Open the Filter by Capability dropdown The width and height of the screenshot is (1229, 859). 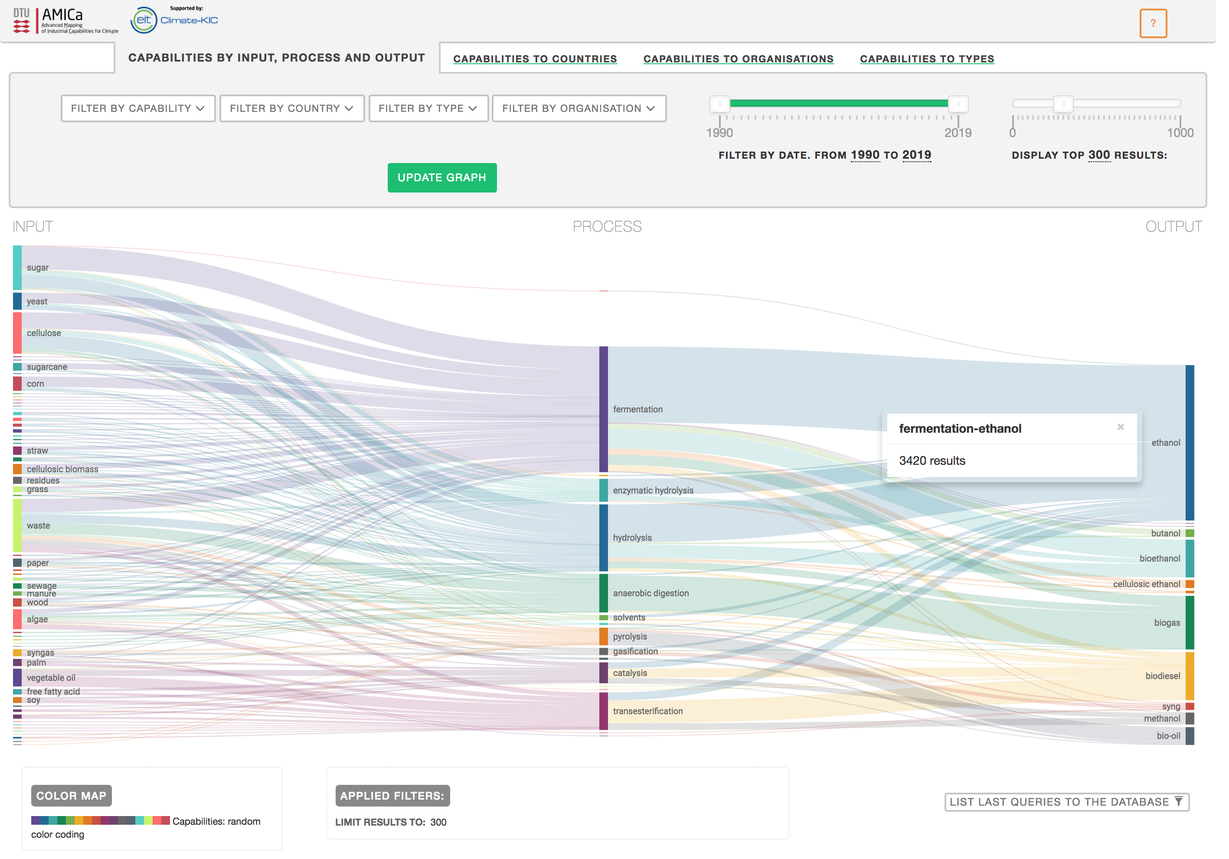click(139, 110)
